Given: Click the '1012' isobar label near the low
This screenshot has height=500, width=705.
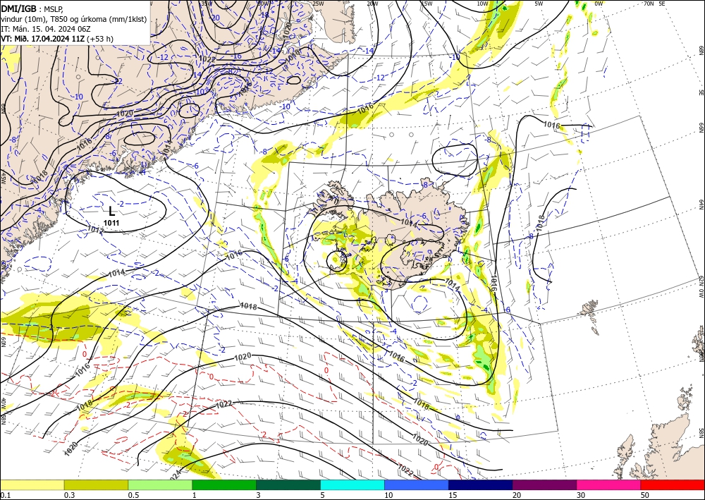Looking at the screenshot, I should point(95,230).
